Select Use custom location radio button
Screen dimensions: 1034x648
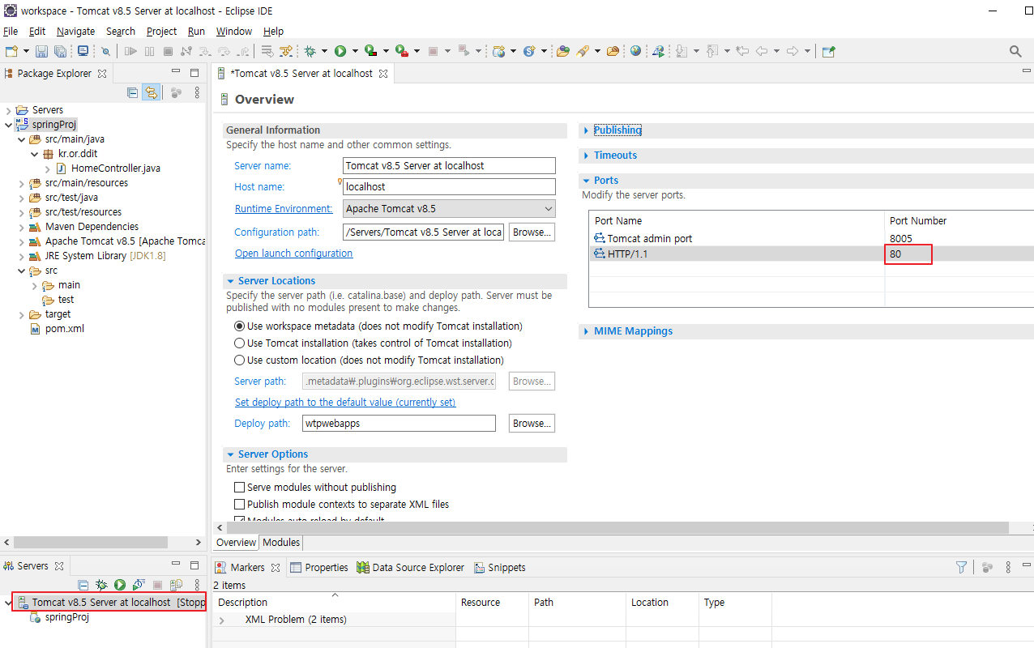pos(239,360)
